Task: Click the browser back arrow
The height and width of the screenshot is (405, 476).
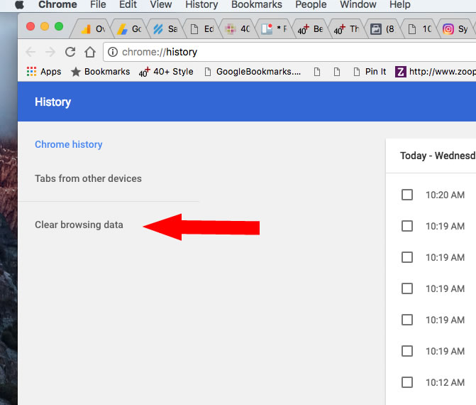Action: 31,52
